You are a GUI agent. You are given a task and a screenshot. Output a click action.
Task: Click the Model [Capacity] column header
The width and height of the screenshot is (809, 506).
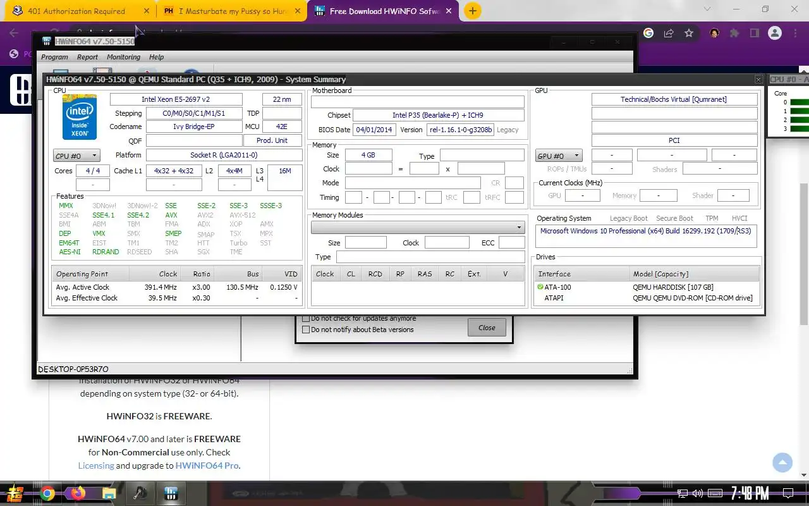[695, 274]
